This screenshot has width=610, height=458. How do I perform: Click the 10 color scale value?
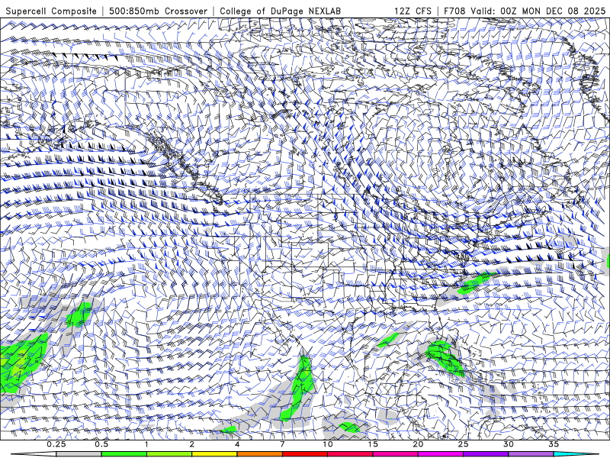328,444
